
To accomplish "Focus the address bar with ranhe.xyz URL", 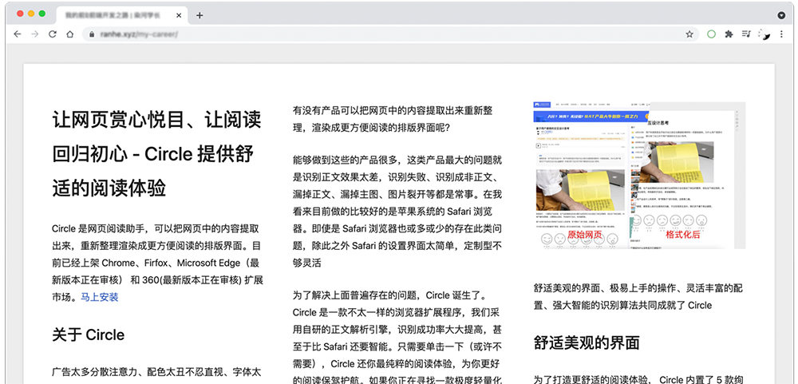I will point(389,34).
